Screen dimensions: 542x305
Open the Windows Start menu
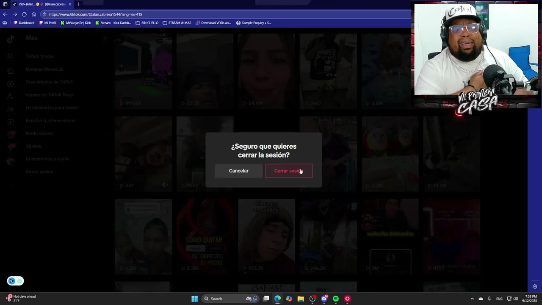pos(194,299)
